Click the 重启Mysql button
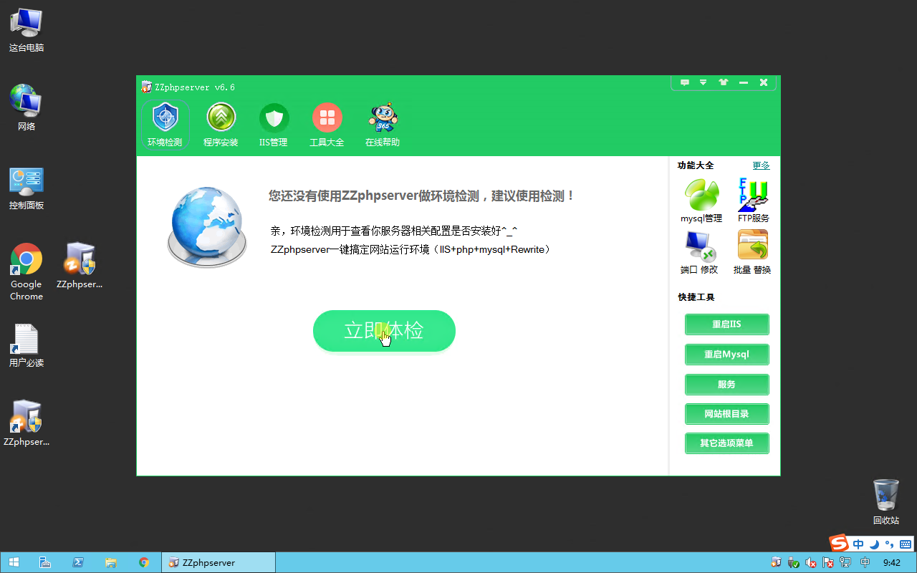The image size is (917, 573). [726, 355]
